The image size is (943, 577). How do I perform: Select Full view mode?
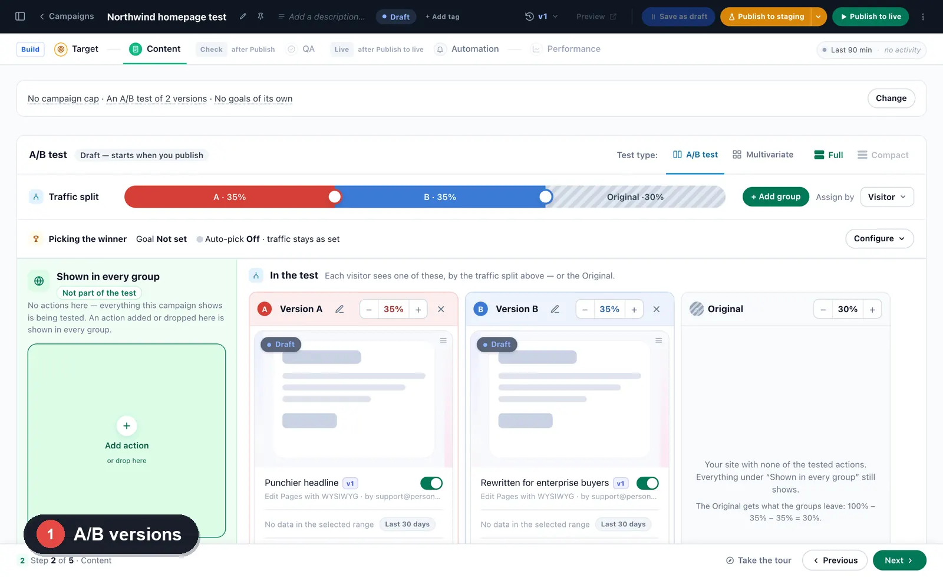point(828,155)
